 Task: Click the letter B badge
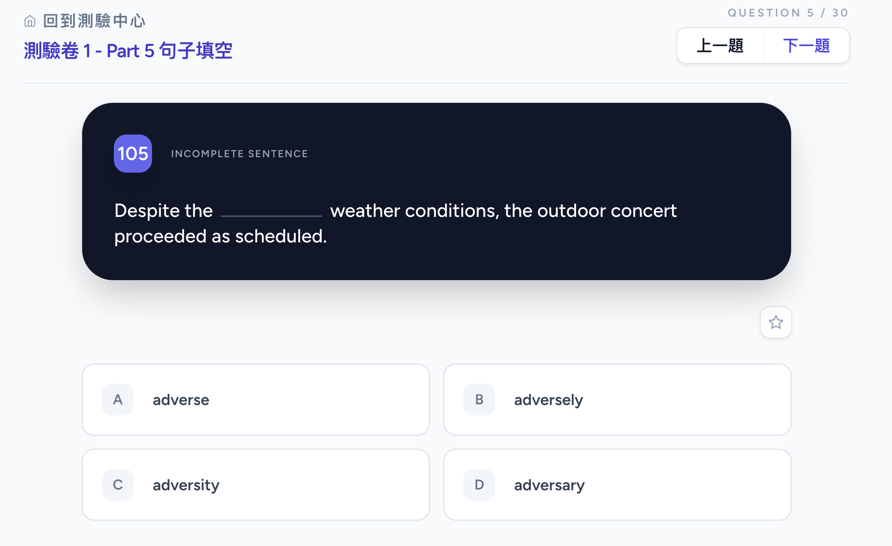tap(479, 400)
